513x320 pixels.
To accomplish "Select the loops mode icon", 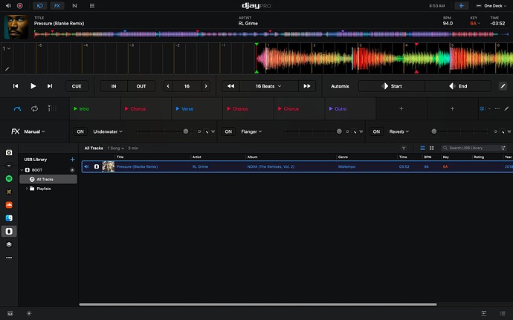I will tap(34, 108).
